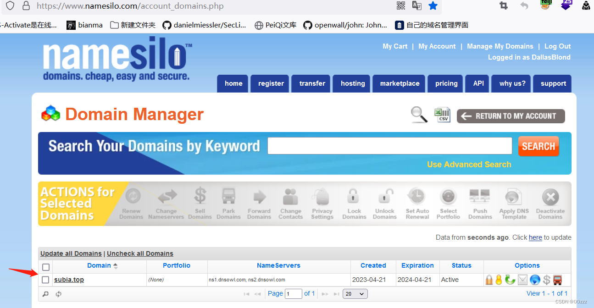
Task: Open the support tab
Action: (x=553, y=83)
